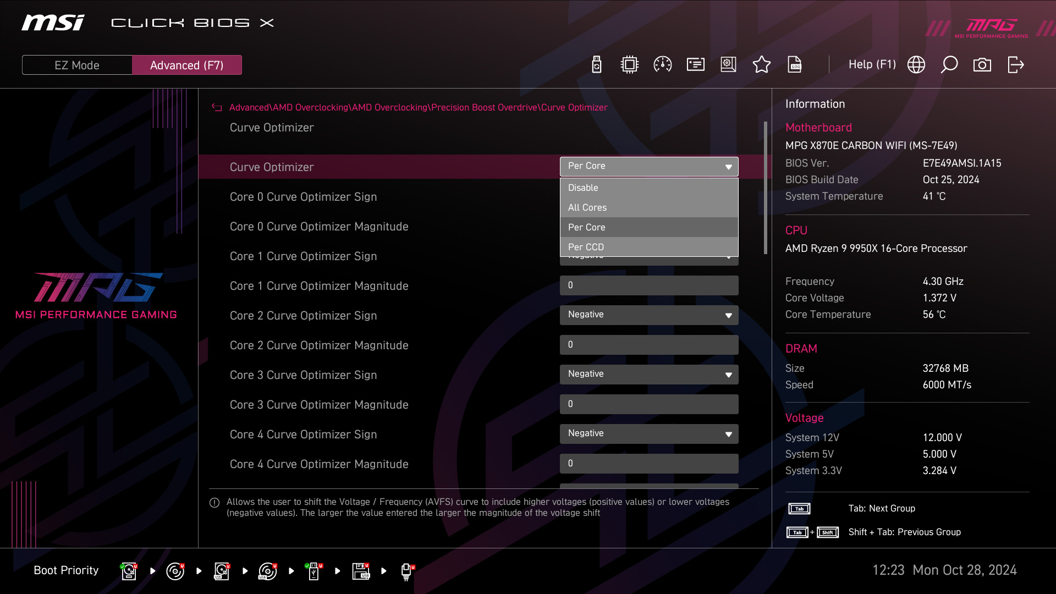Screen dimensions: 1056x594
Task: Click Core 2 Curve Optimizer Magnitude field
Action: point(649,345)
